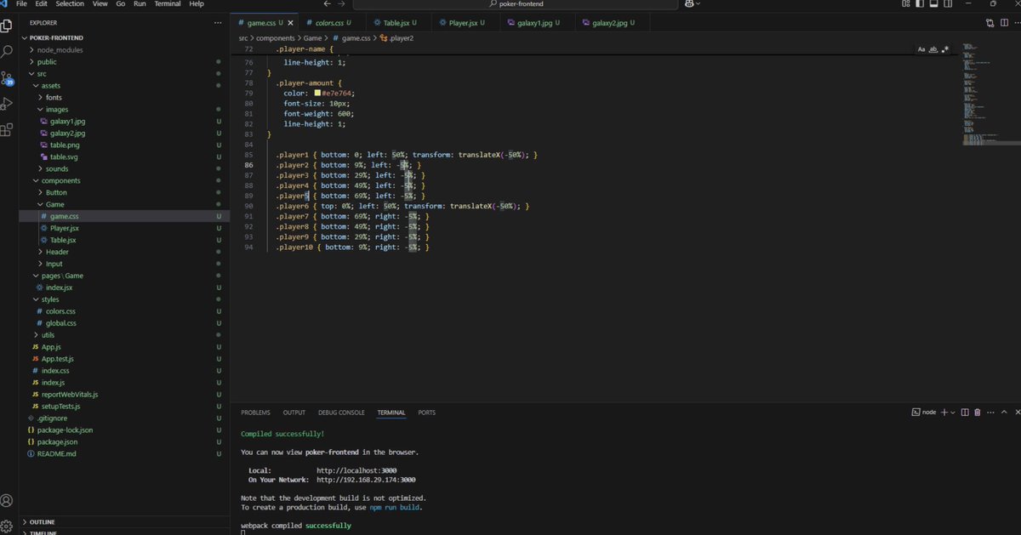Show the PROBLEMS panel tab

click(255, 413)
